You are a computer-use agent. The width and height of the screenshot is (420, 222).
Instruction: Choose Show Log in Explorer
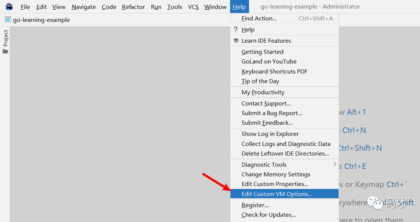(x=284, y=134)
